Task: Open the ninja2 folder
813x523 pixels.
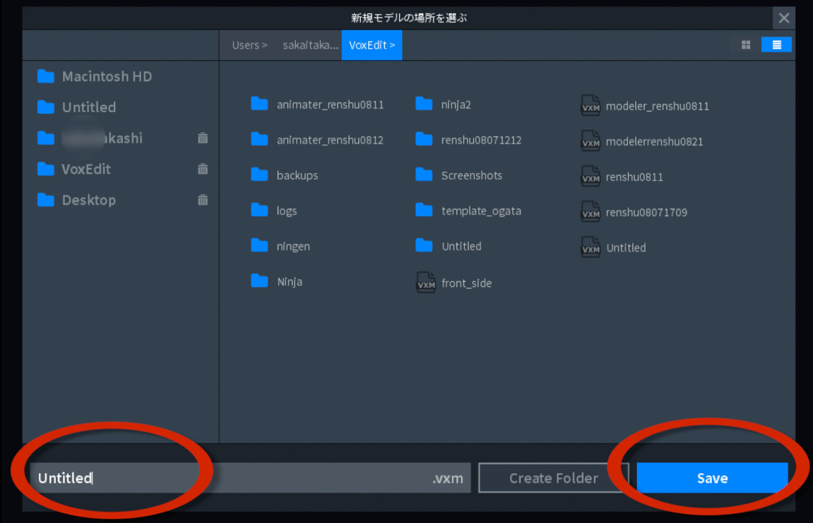Action: [x=456, y=104]
